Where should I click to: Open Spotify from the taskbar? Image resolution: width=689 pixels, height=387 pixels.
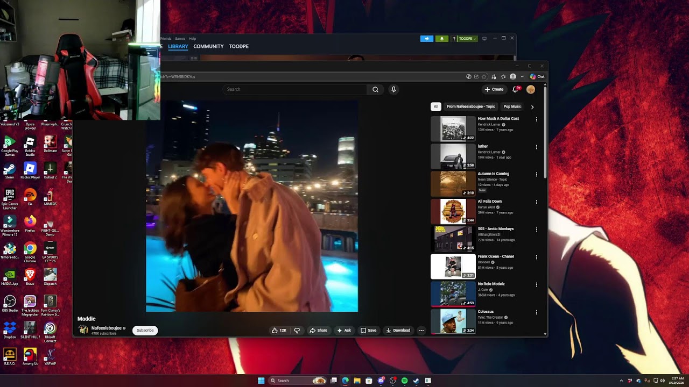point(404,381)
